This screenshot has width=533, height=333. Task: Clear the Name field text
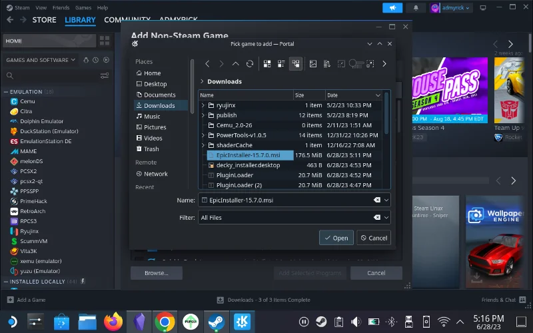click(x=377, y=200)
